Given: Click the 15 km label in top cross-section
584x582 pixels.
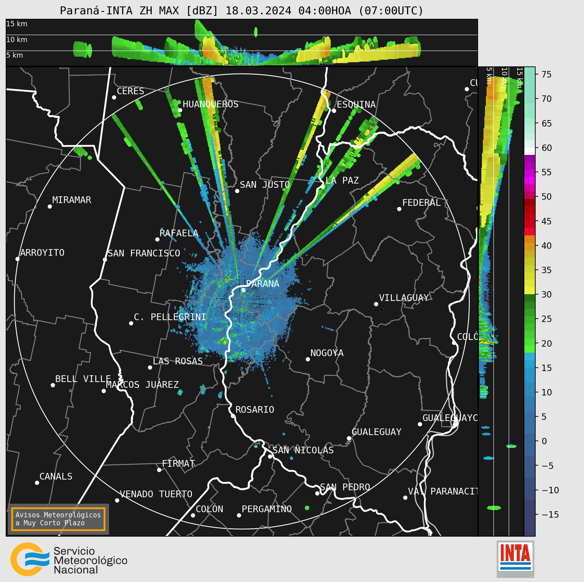Looking at the screenshot, I should pos(17,24).
